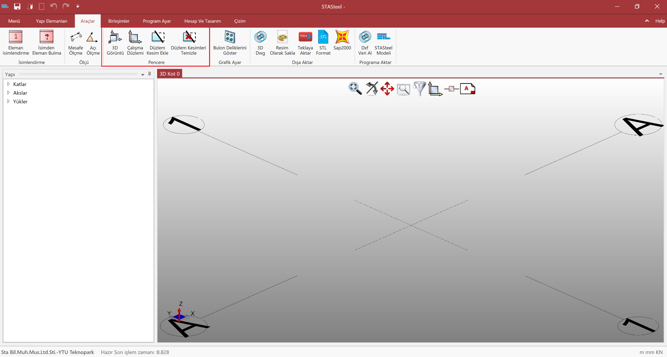Click the Sap2000 export icon
The height and width of the screenshot is (357, 667).
click(342, 37)
